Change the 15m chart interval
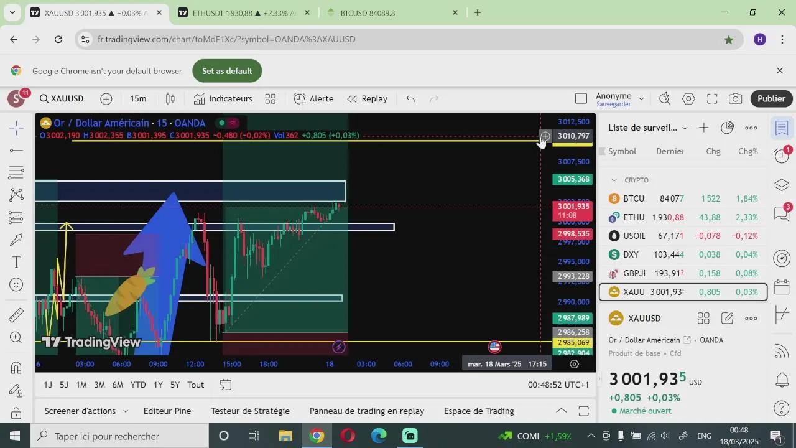 [138, 99]
